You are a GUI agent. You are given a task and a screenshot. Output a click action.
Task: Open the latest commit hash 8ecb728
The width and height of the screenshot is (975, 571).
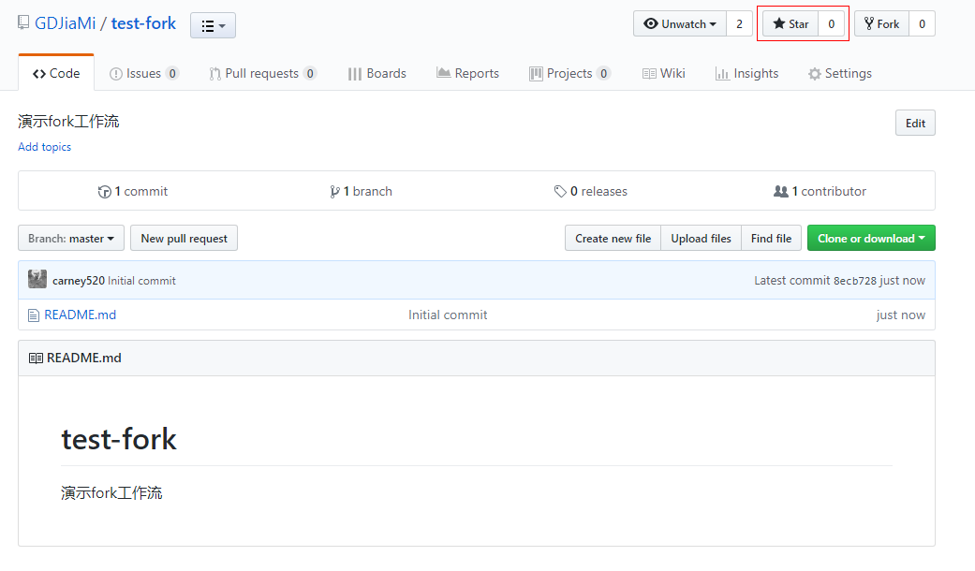pos(854,281)
